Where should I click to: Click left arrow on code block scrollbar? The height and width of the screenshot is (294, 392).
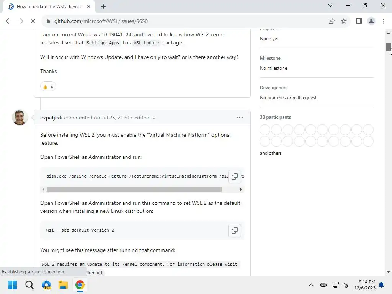[44, 189]
